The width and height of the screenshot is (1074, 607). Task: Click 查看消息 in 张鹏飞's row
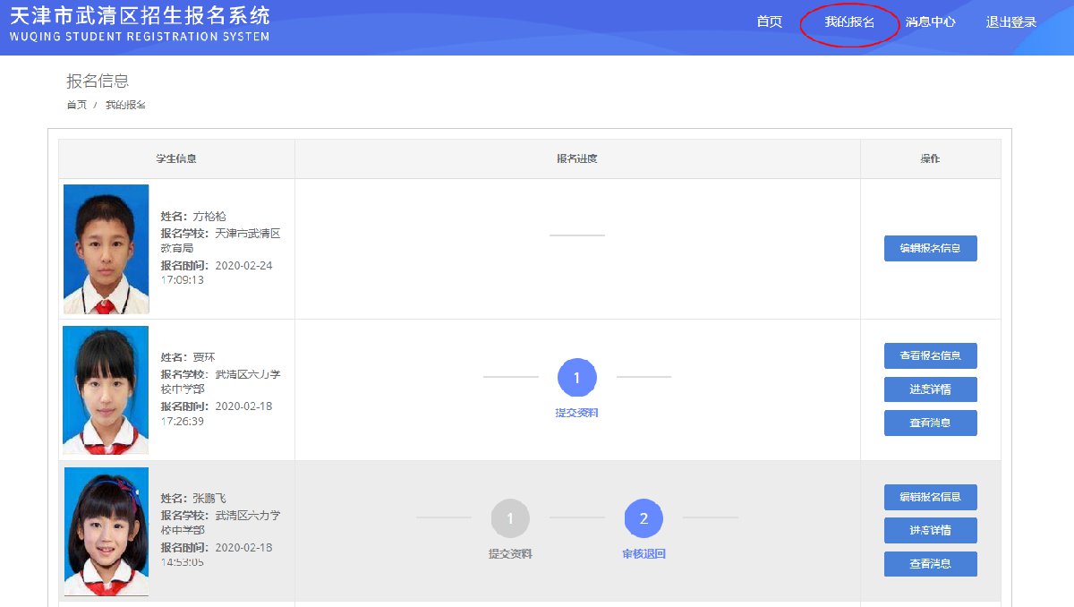(x=930, y=564)
